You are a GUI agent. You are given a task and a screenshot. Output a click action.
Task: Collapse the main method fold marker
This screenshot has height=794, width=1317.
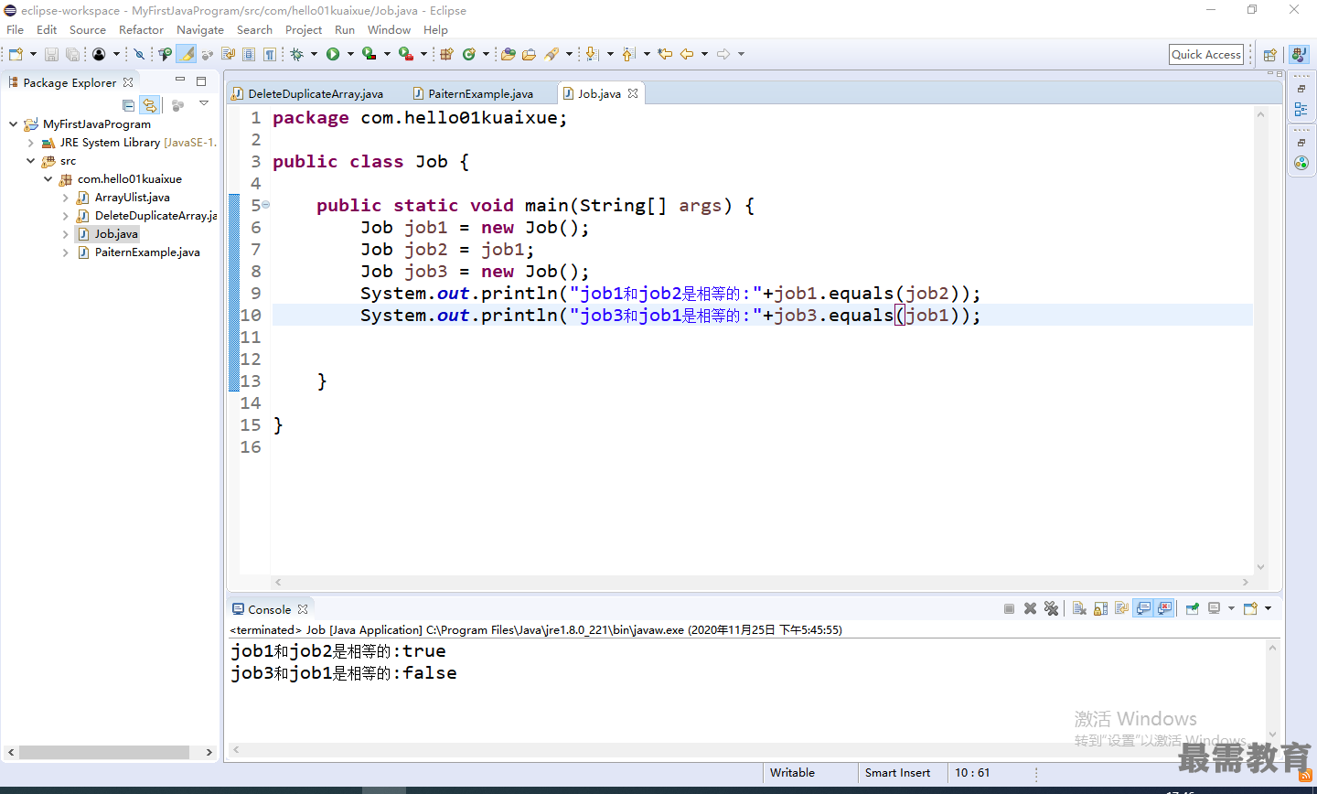pyautogui.click(x=266, y=205)
